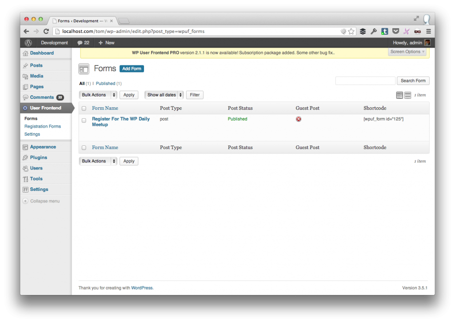This screenshot has height=323, width=455.
Task: Click the Media icon in the sidebar
Action: pos(25,76)
